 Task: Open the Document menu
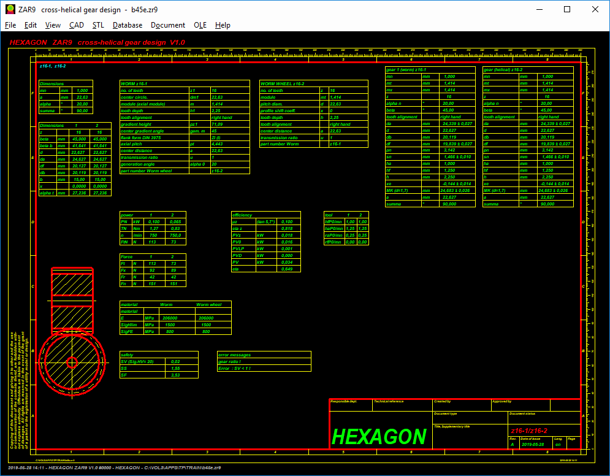click(x=168, y=25)
